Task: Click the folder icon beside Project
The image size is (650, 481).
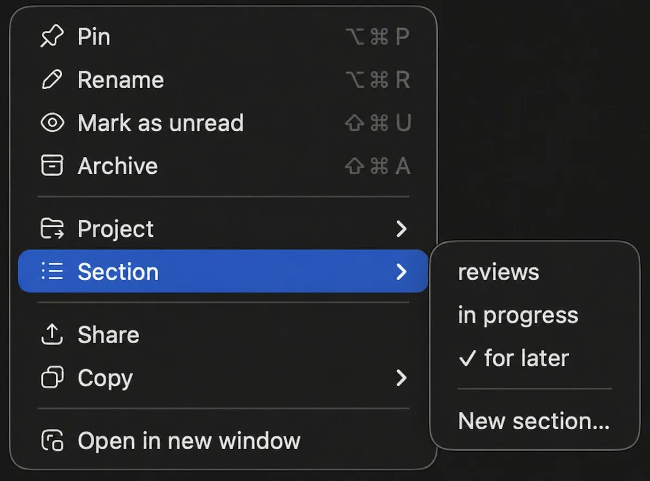Action: pos(52,229)
